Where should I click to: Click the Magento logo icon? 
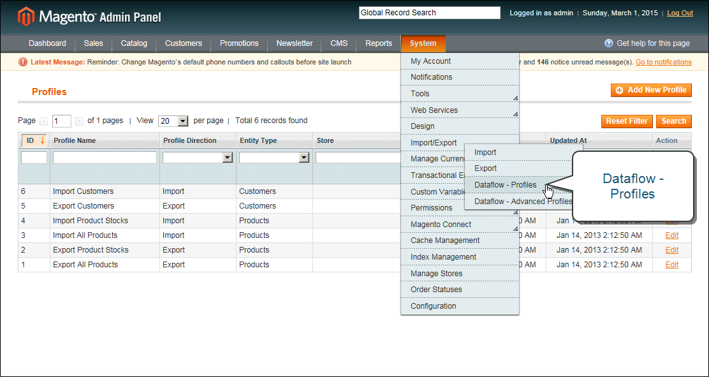click(26, 17)
